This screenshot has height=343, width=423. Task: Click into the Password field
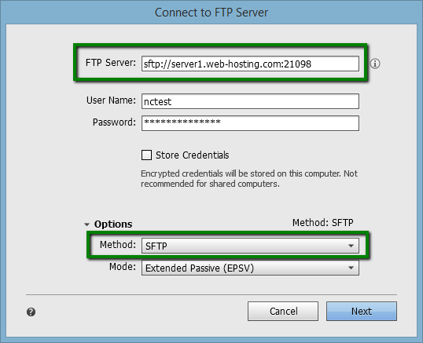coord(250,123)
